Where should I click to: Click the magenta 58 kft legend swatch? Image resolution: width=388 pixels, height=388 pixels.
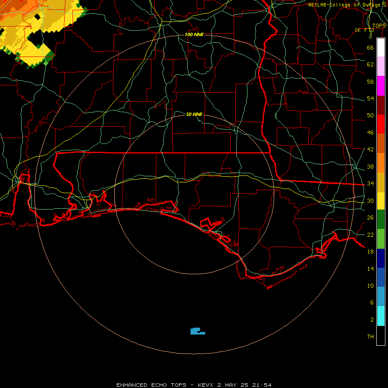(x=381, y=86)
